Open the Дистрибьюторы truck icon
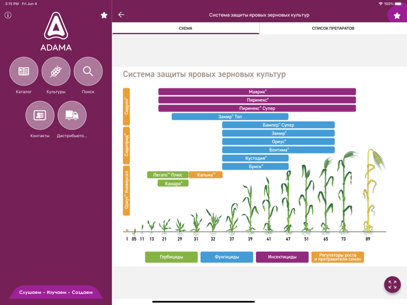Image resolution: width=407 pixels, height=305 pixels. click(x=72, y=116)
